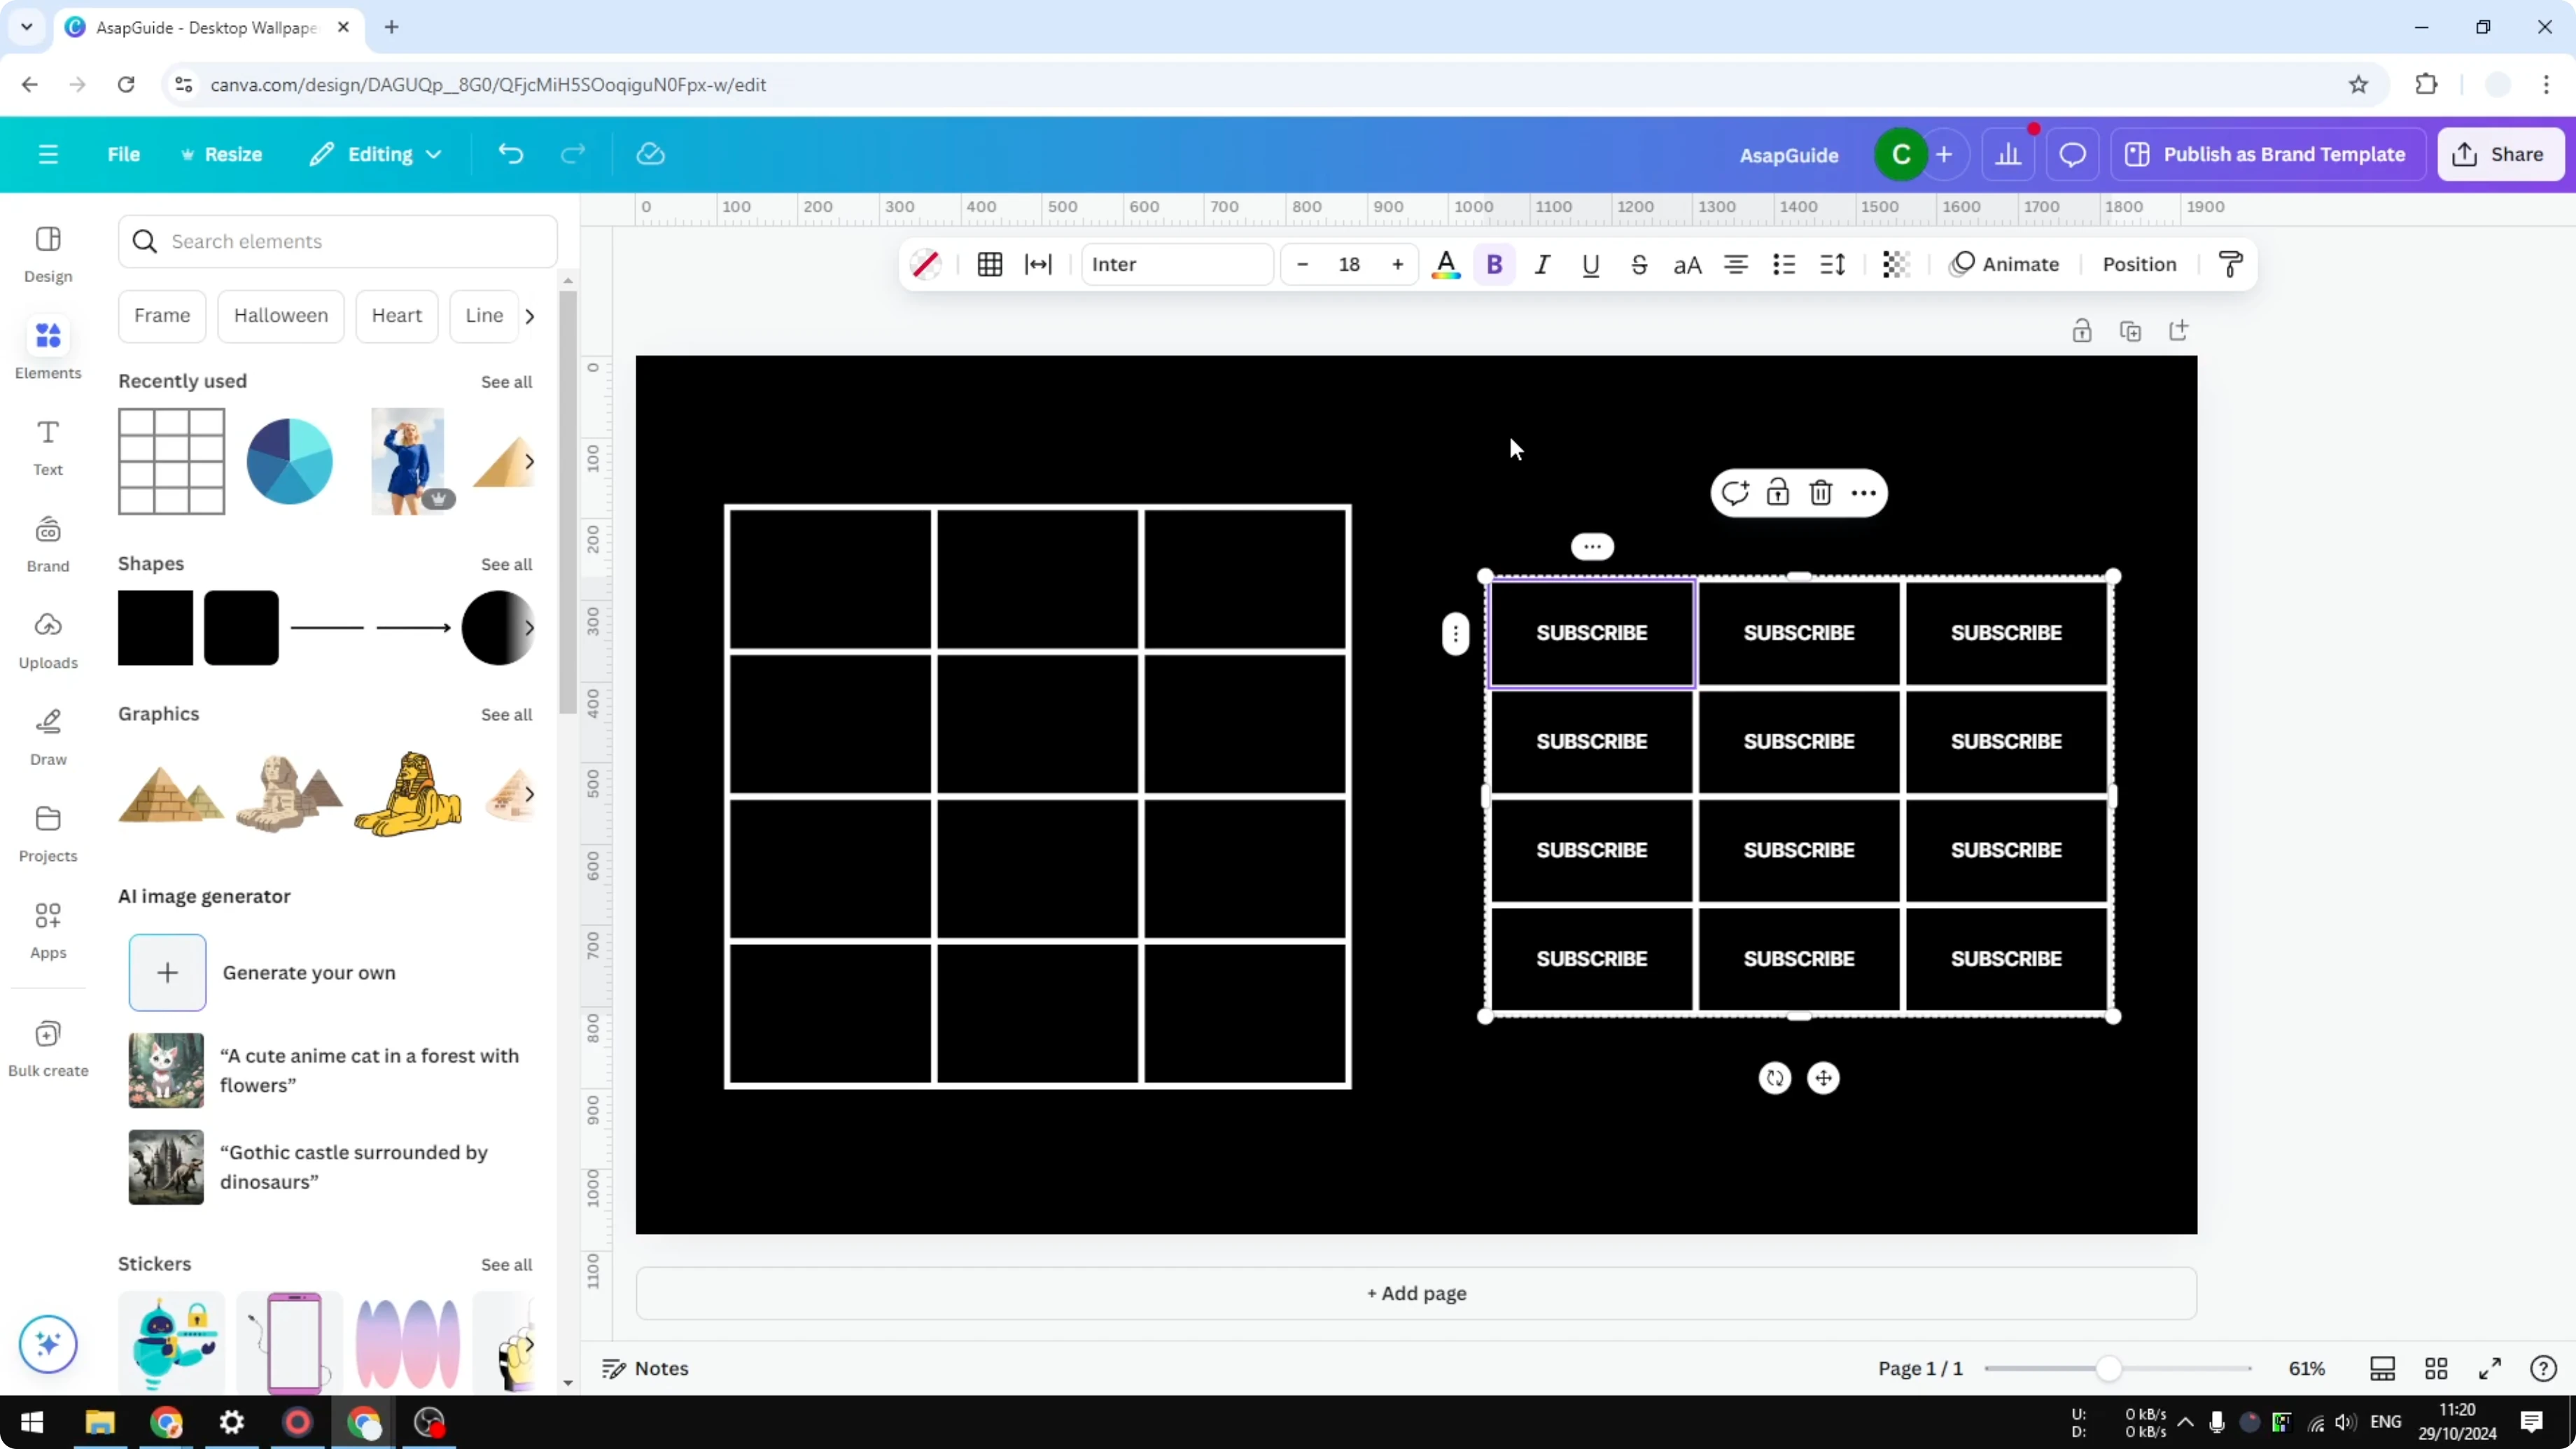Screen dimensions: 2576x1449
Task: Open table borders icon in toolbar
Action: [x=989, y=264]
